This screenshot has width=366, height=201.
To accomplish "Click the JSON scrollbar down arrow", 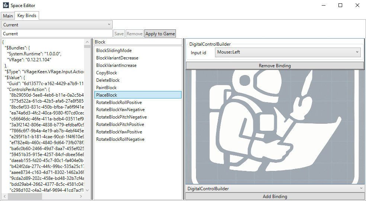I will pos(87,190).
